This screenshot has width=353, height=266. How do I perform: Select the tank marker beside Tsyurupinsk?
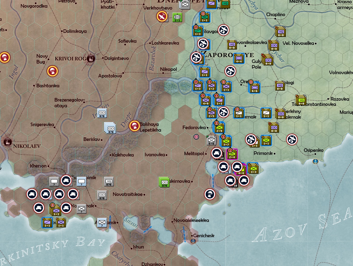point(66,181)
